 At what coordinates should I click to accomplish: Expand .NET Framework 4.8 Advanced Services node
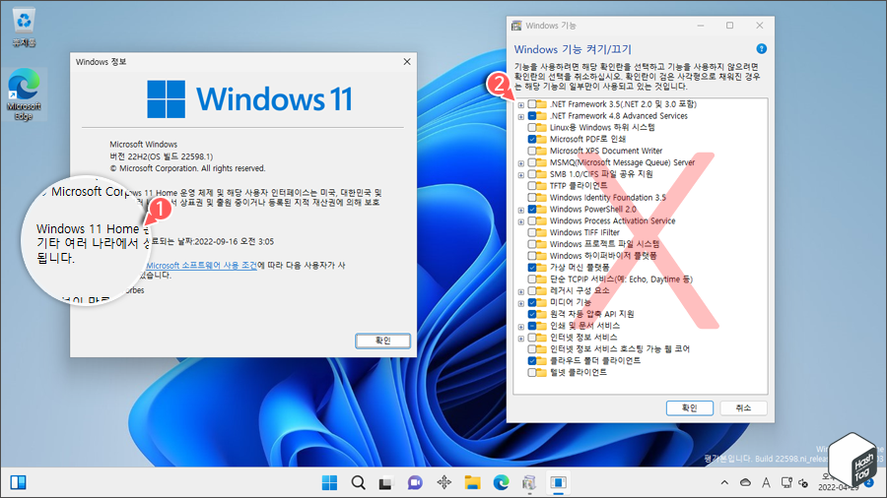point(521,116)
